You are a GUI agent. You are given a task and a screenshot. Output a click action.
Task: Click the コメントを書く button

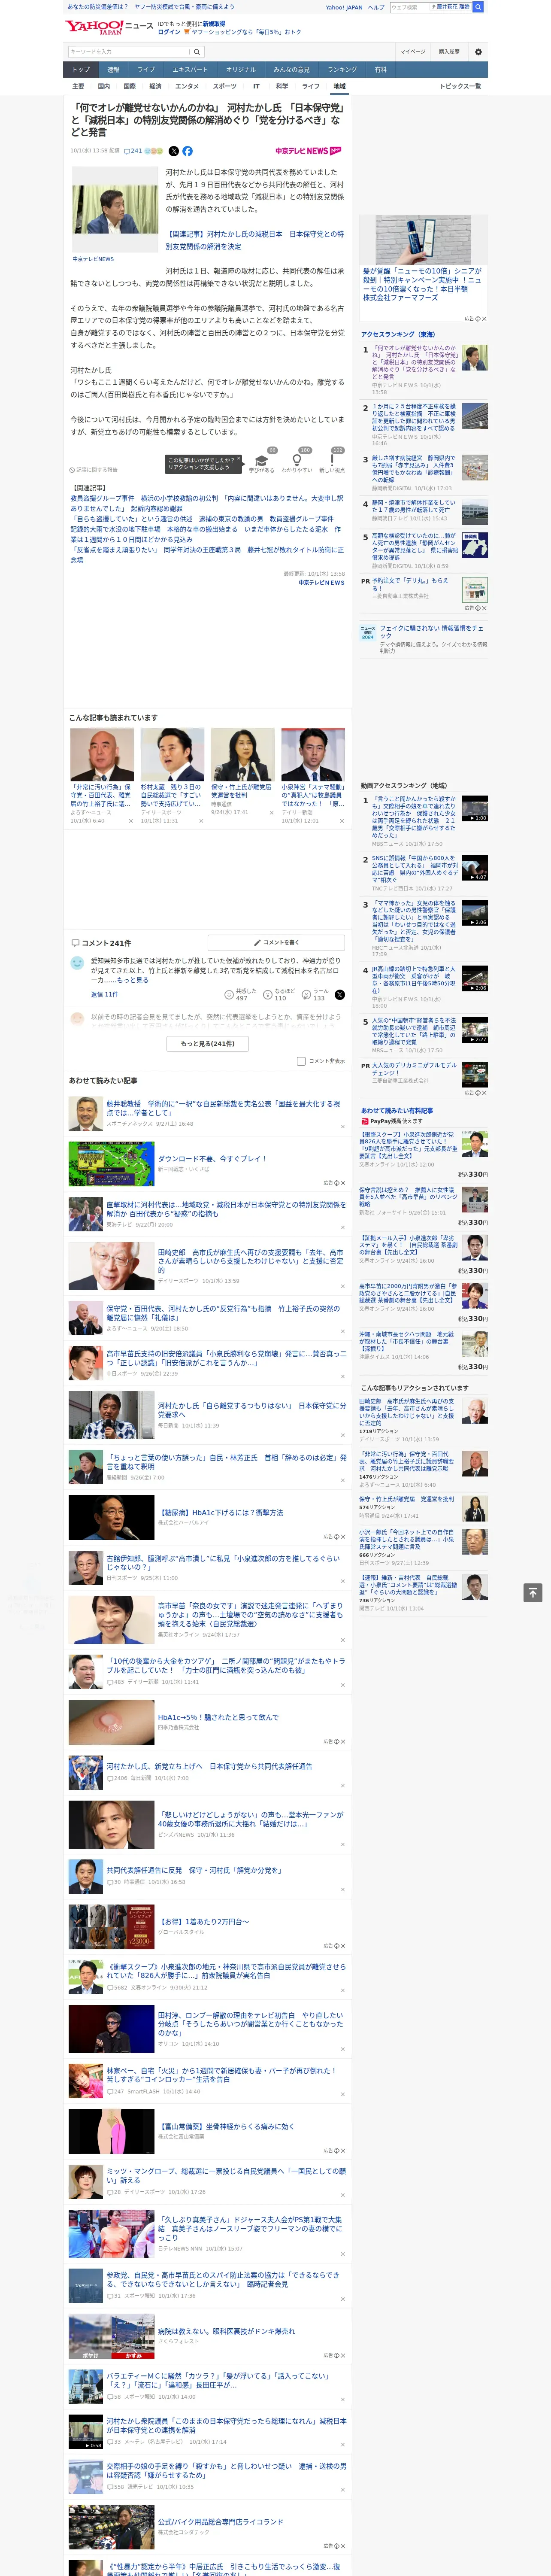click(x=276, y=942)
